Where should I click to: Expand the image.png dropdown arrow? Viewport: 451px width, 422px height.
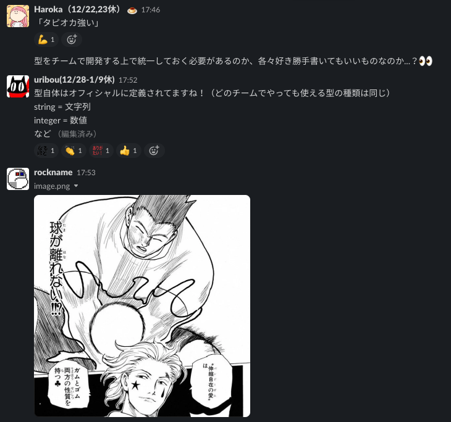pyautogui.click(x=76, y=186)
